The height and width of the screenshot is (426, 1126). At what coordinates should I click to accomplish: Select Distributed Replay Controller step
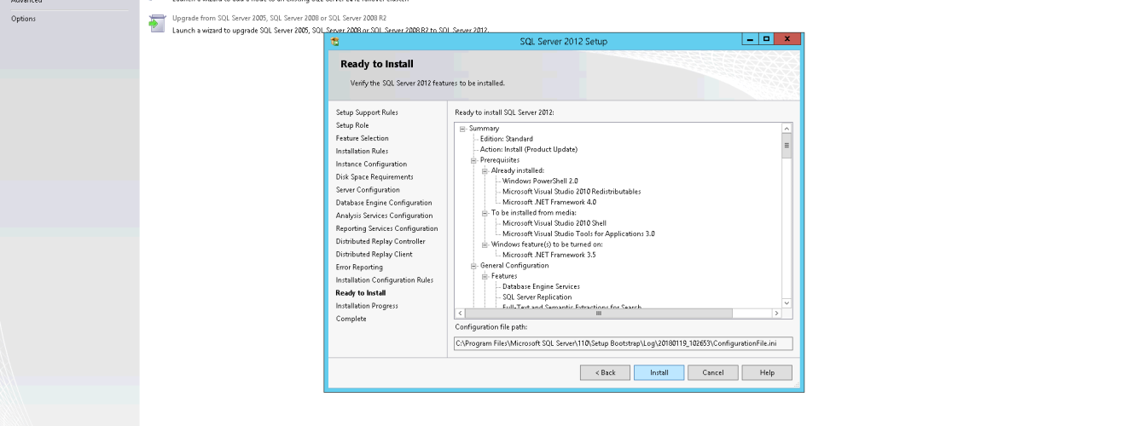[380, 241]
